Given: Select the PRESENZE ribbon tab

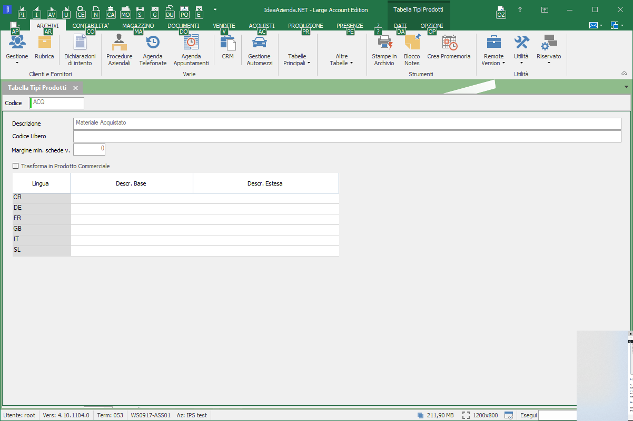Looking at the screenshot, I should [350, 26].
